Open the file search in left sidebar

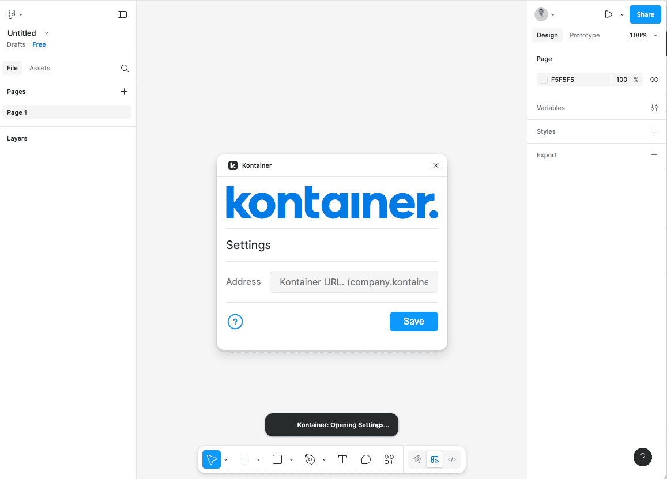[125, 68]
